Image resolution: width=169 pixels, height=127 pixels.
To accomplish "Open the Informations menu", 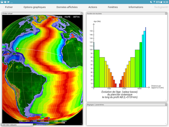I will point(136,7).
